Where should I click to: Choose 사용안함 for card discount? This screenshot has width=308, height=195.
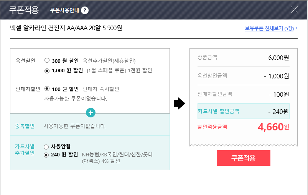46,146
